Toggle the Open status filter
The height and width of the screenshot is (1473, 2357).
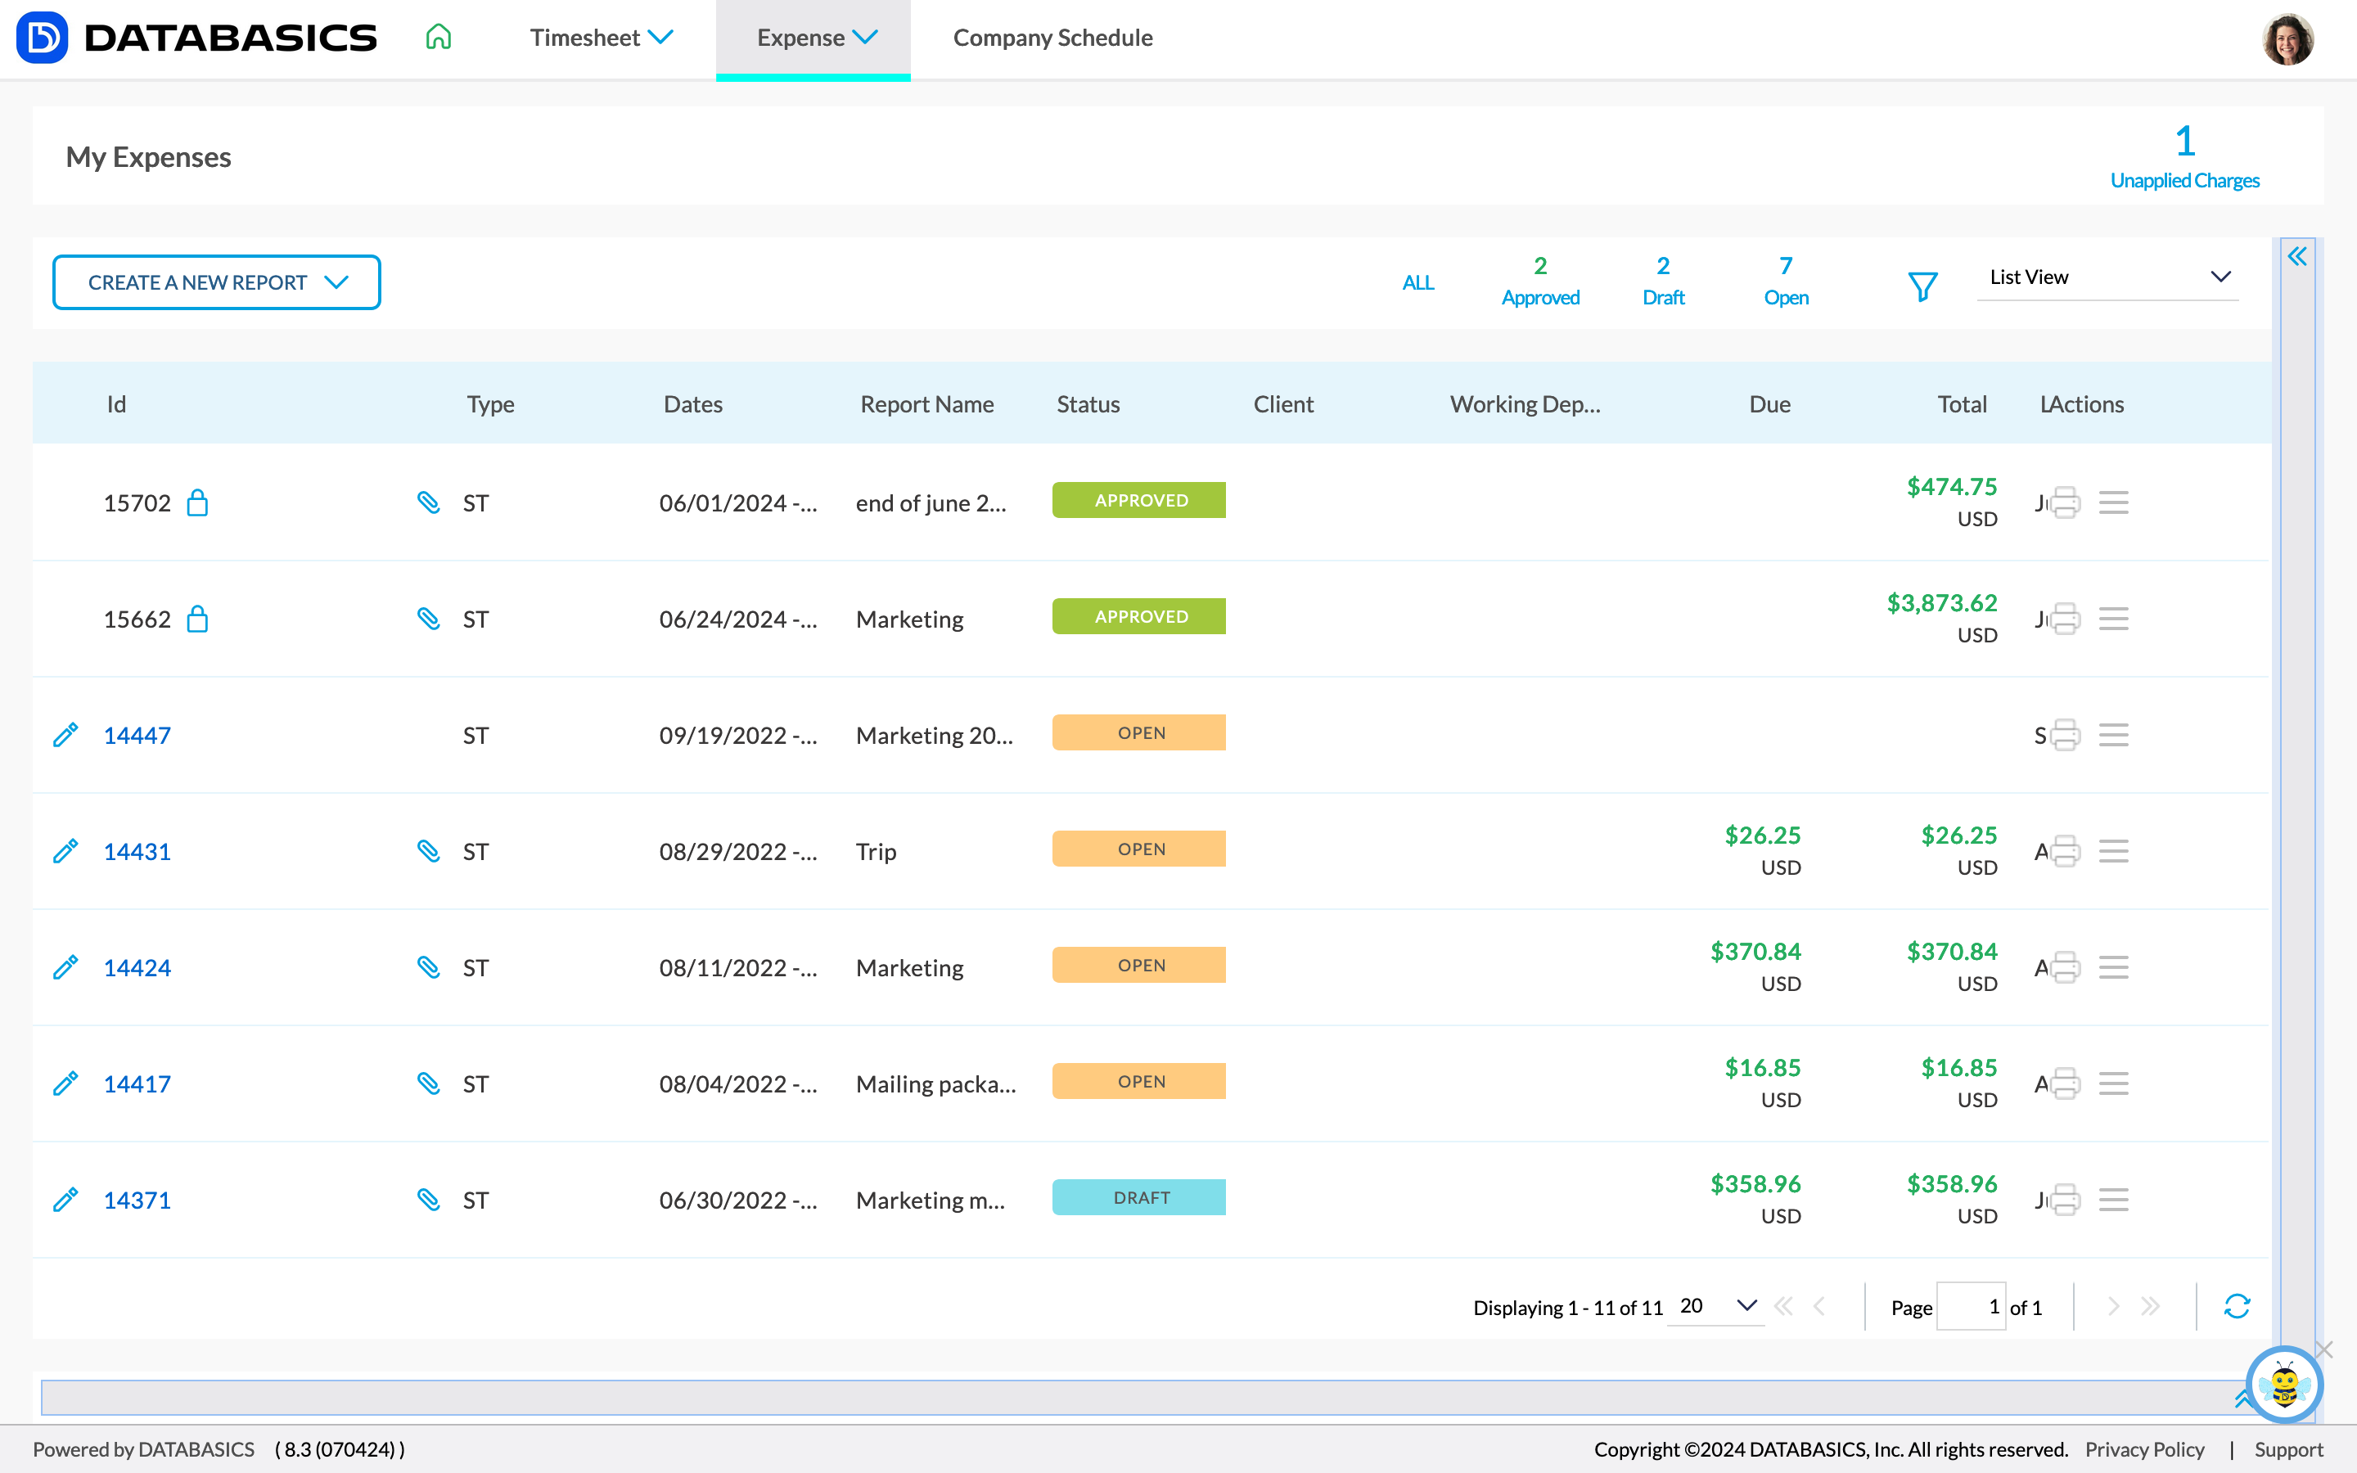[1787, 282]
